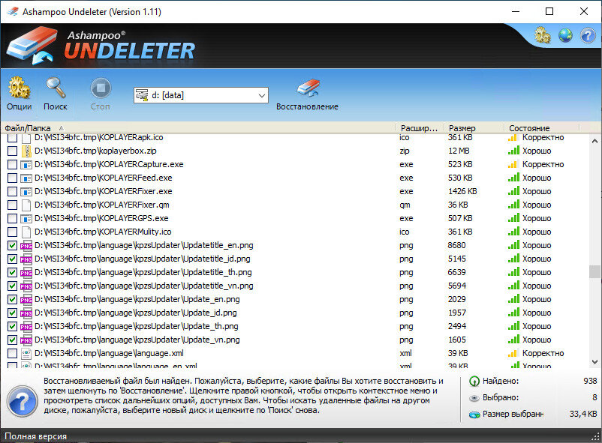Sort by Состояние condition column header
This screenshot has height=443, width=602.
[x=541, y=128]
